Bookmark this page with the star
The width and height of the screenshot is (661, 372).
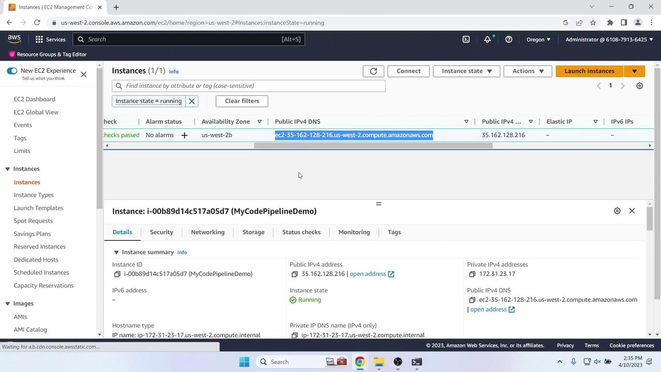pos(593,23)
